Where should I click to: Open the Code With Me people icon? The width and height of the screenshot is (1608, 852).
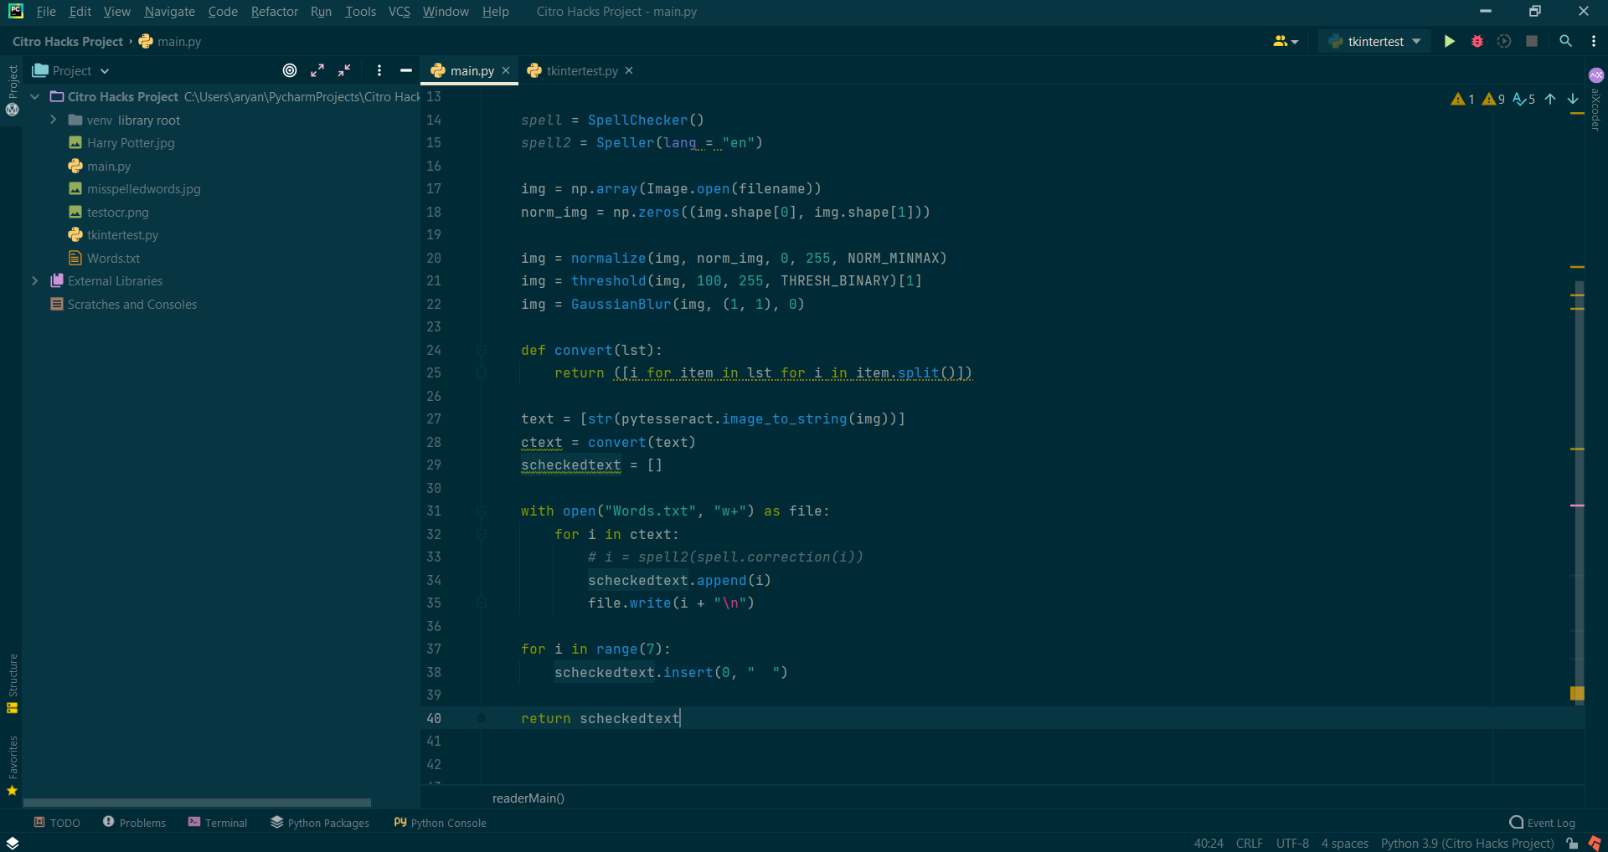coord(1286,41)
